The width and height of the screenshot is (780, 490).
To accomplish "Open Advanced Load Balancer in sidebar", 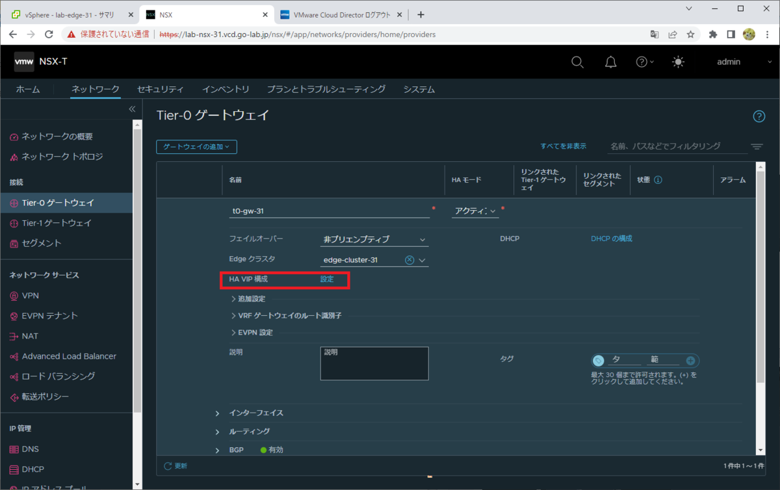I will (x=69, y=356).
